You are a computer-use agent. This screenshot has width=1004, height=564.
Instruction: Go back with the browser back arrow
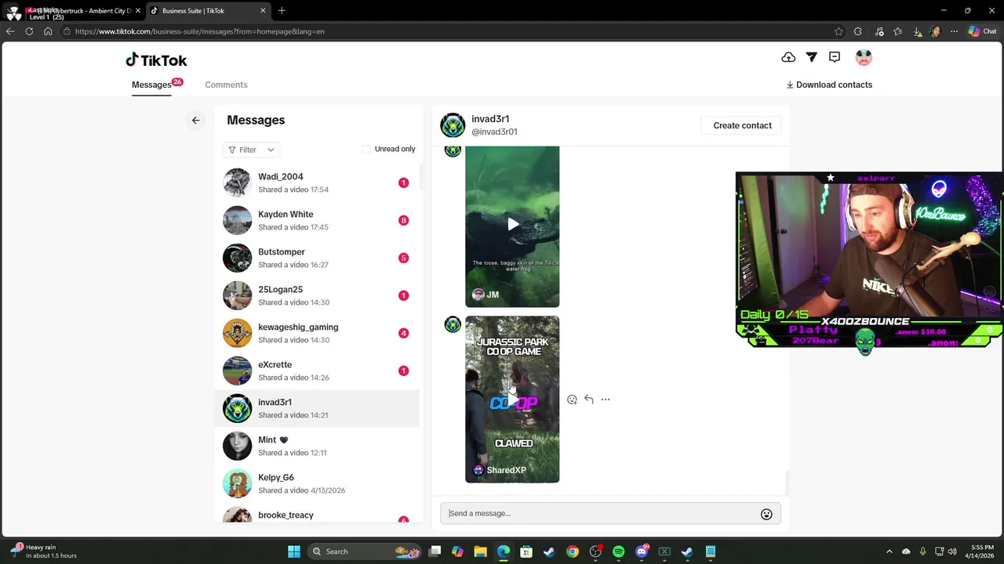pos(10,31)
